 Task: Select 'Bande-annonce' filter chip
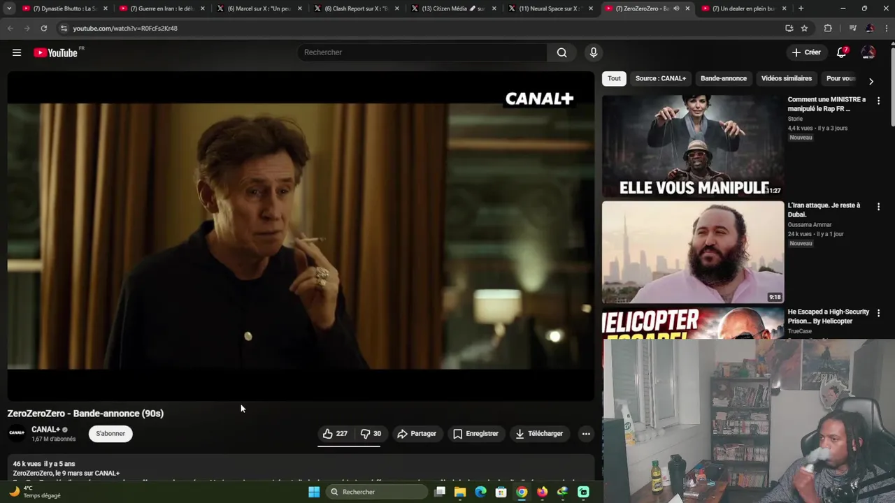724,78
